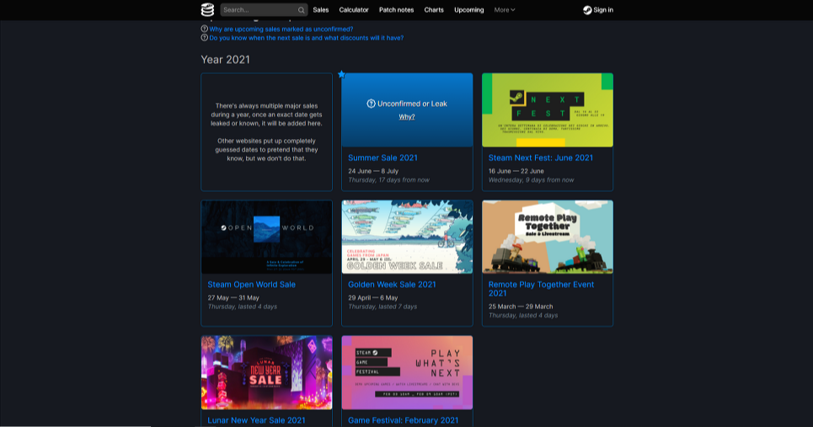Open Game Festival: February 2021 link
Screen dimensions: 813x427
[404, 420]
